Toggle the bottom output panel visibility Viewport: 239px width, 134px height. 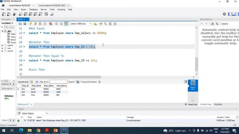(x=234, y=14)
